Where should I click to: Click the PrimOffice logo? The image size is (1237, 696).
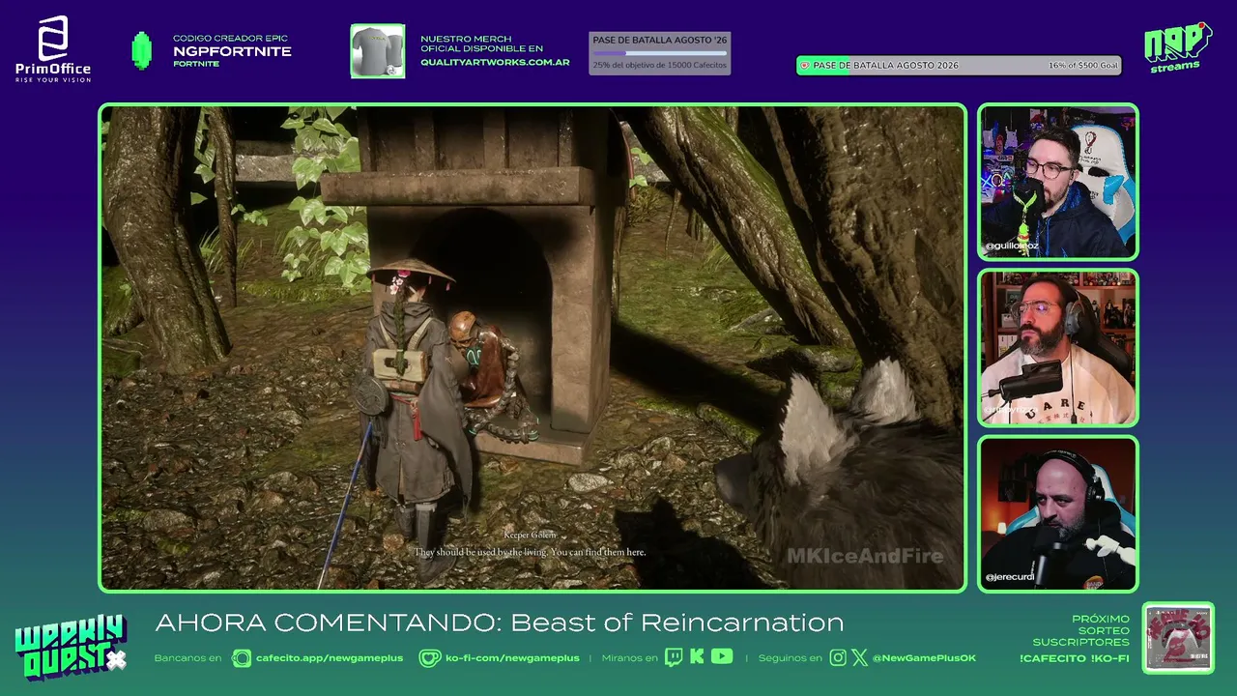[x=53, y=48]
